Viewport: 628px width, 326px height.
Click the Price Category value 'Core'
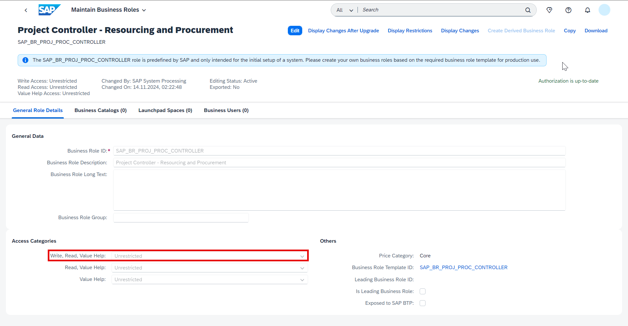point(425,256)
